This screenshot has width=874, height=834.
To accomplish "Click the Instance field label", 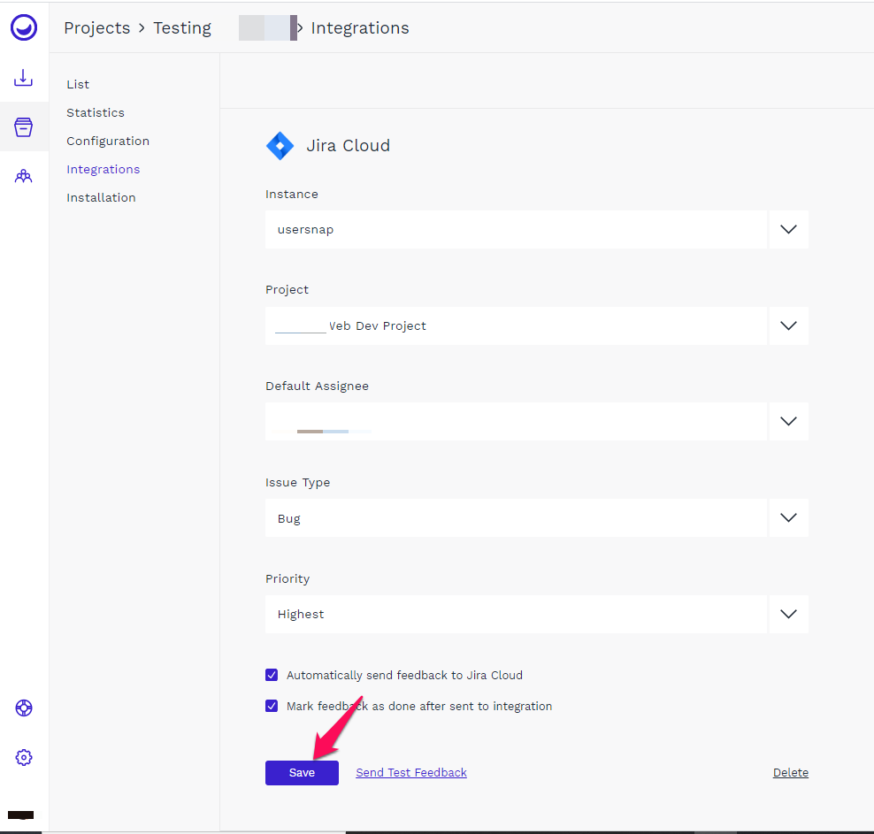I will pos(292,194).
